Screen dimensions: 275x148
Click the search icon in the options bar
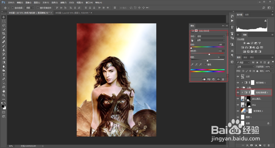pos(264,8)
